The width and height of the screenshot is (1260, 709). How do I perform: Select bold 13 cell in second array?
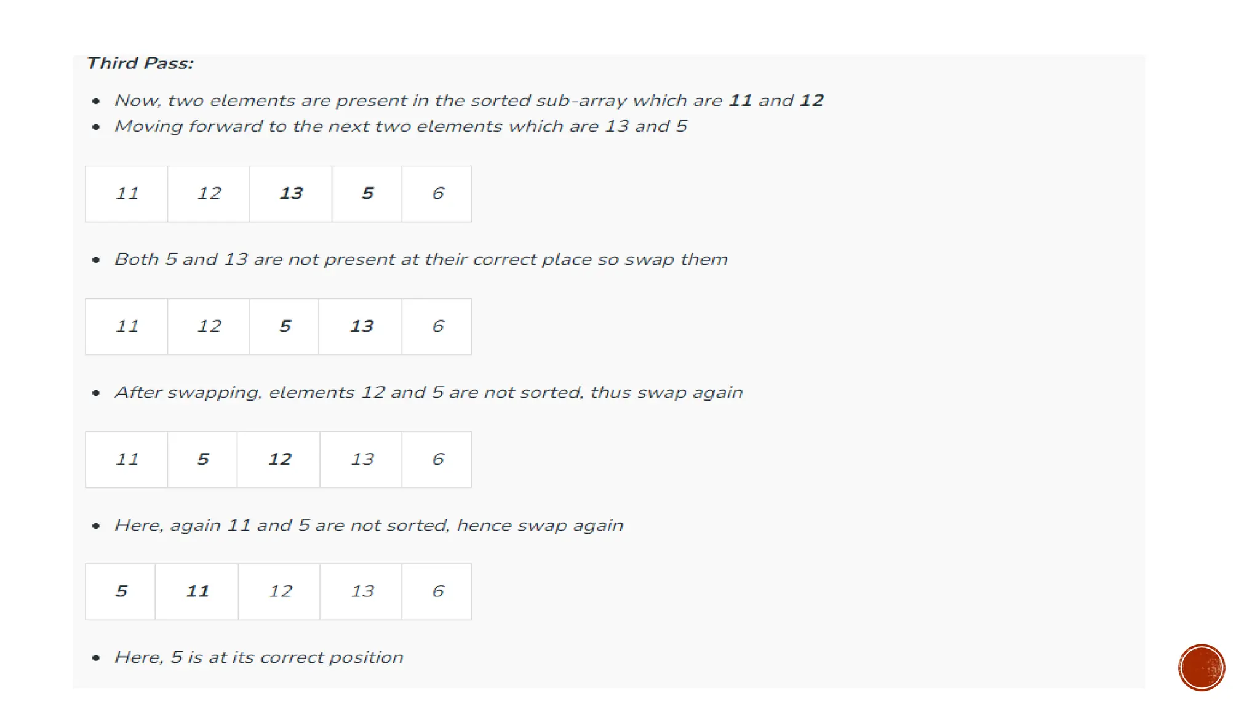click(361, 327)
